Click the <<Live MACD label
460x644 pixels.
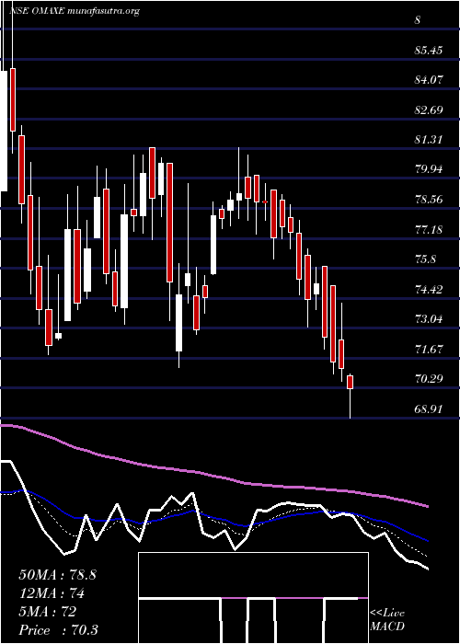click(387, 619)
